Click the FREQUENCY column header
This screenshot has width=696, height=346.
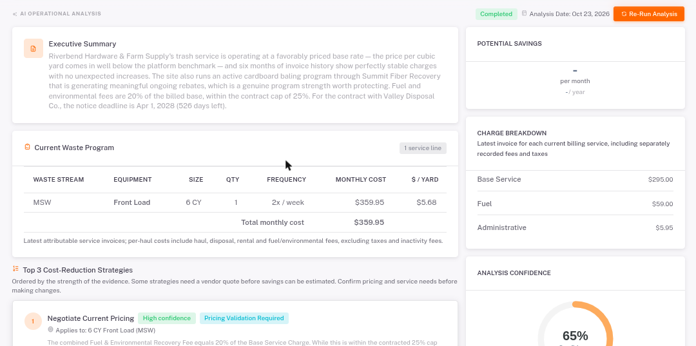[286, 180]
